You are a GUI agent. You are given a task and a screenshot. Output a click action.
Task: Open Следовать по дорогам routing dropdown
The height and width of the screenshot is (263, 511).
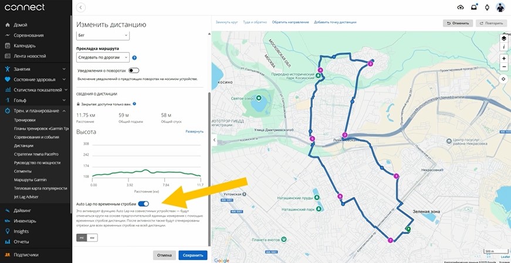click(103, 58)
